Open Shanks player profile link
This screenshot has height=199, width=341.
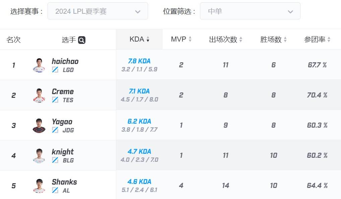coord(64,182)
